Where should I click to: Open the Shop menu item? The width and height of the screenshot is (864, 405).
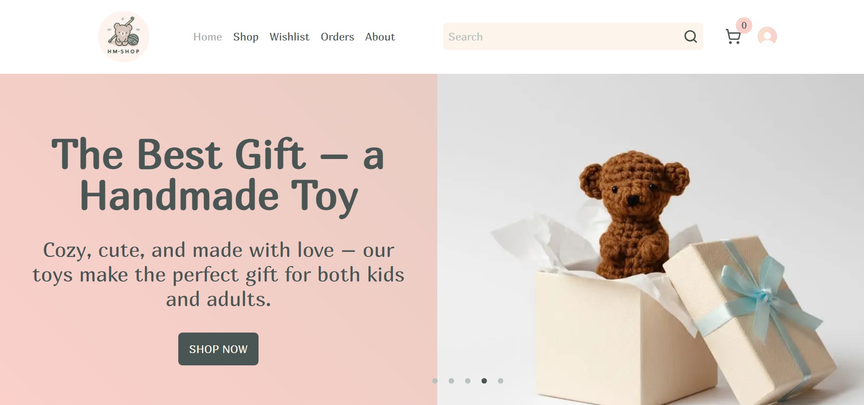tap(246, 37)
